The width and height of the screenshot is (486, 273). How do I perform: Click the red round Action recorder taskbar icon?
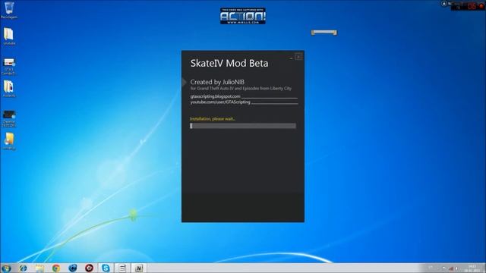pos(90,268)
